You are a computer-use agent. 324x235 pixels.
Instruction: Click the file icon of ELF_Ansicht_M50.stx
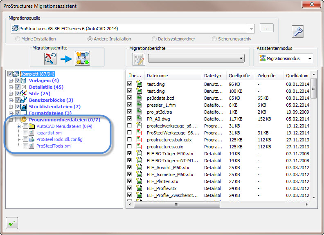(139, 168)
